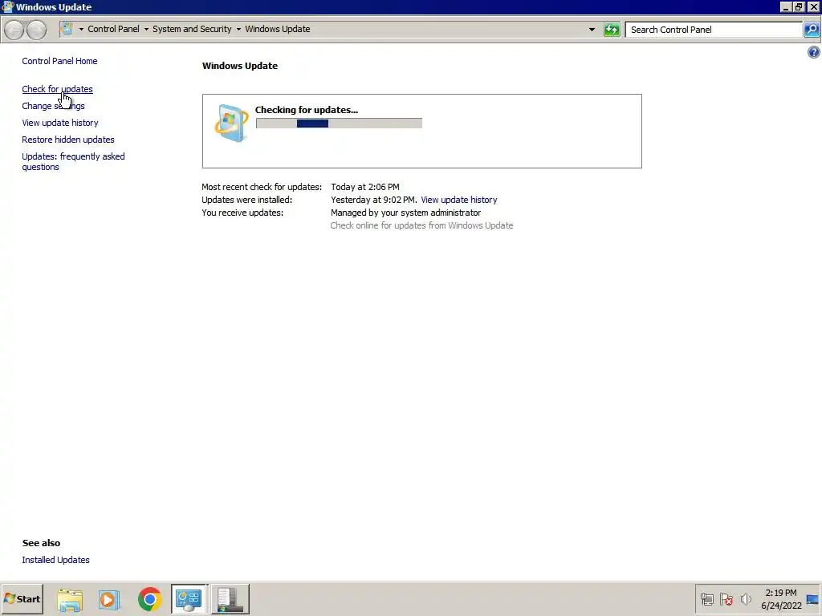Open Installed Updates link
This screenshot has height=616, width=822.
[55, 560]
